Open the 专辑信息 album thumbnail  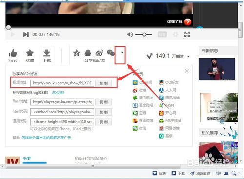pyautogui.click(x=217, y=69)
